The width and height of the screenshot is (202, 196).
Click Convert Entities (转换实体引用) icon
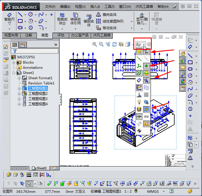click(76, 19)
